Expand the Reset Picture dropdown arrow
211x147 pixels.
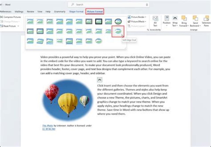click(x=18, y=26)
